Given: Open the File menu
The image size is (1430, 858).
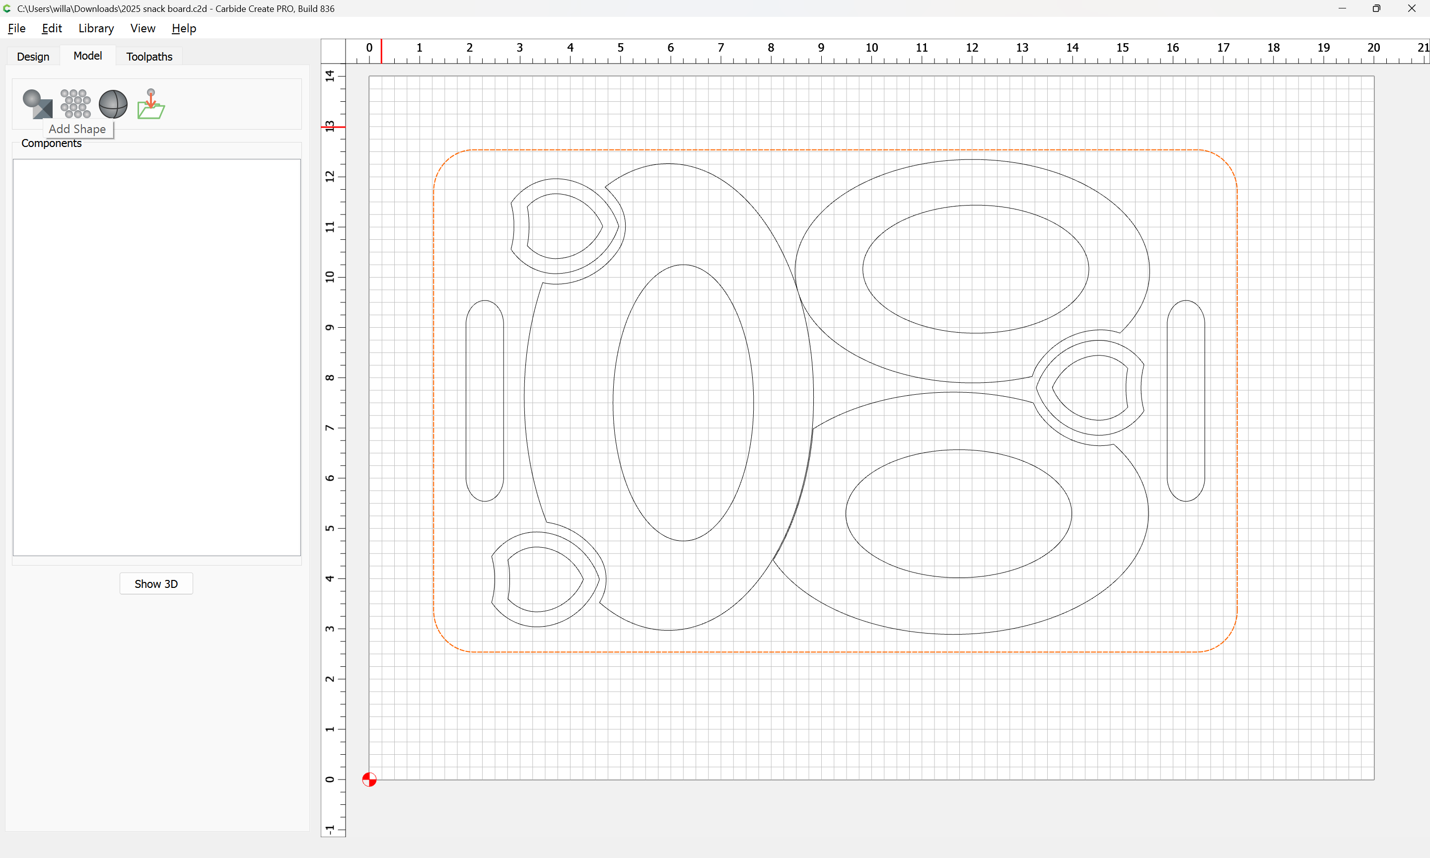Looking at the screenshot, I should click(16, 28).
